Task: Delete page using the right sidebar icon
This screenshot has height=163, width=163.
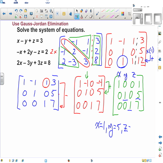Action: pos(160,155)
